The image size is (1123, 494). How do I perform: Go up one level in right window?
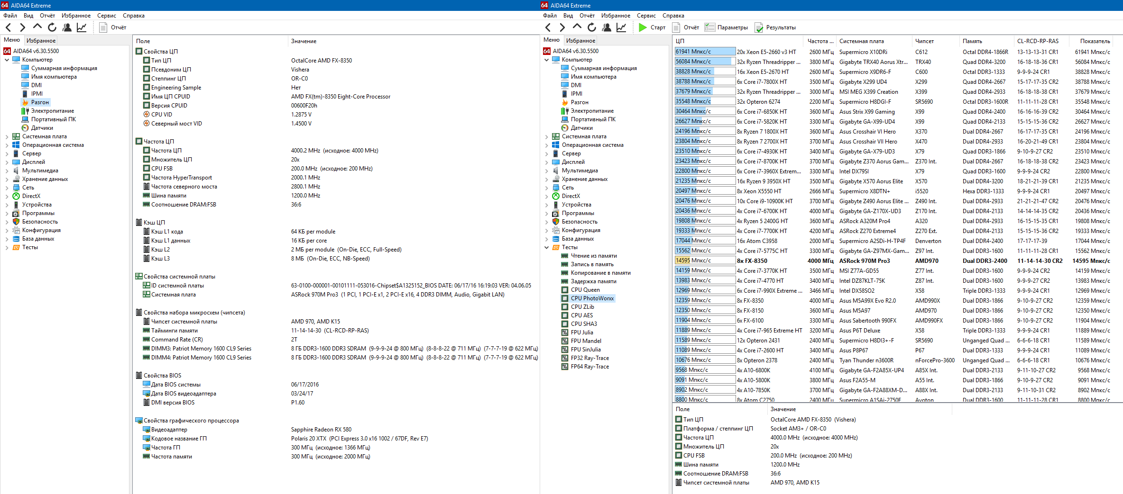coord(577,27)
